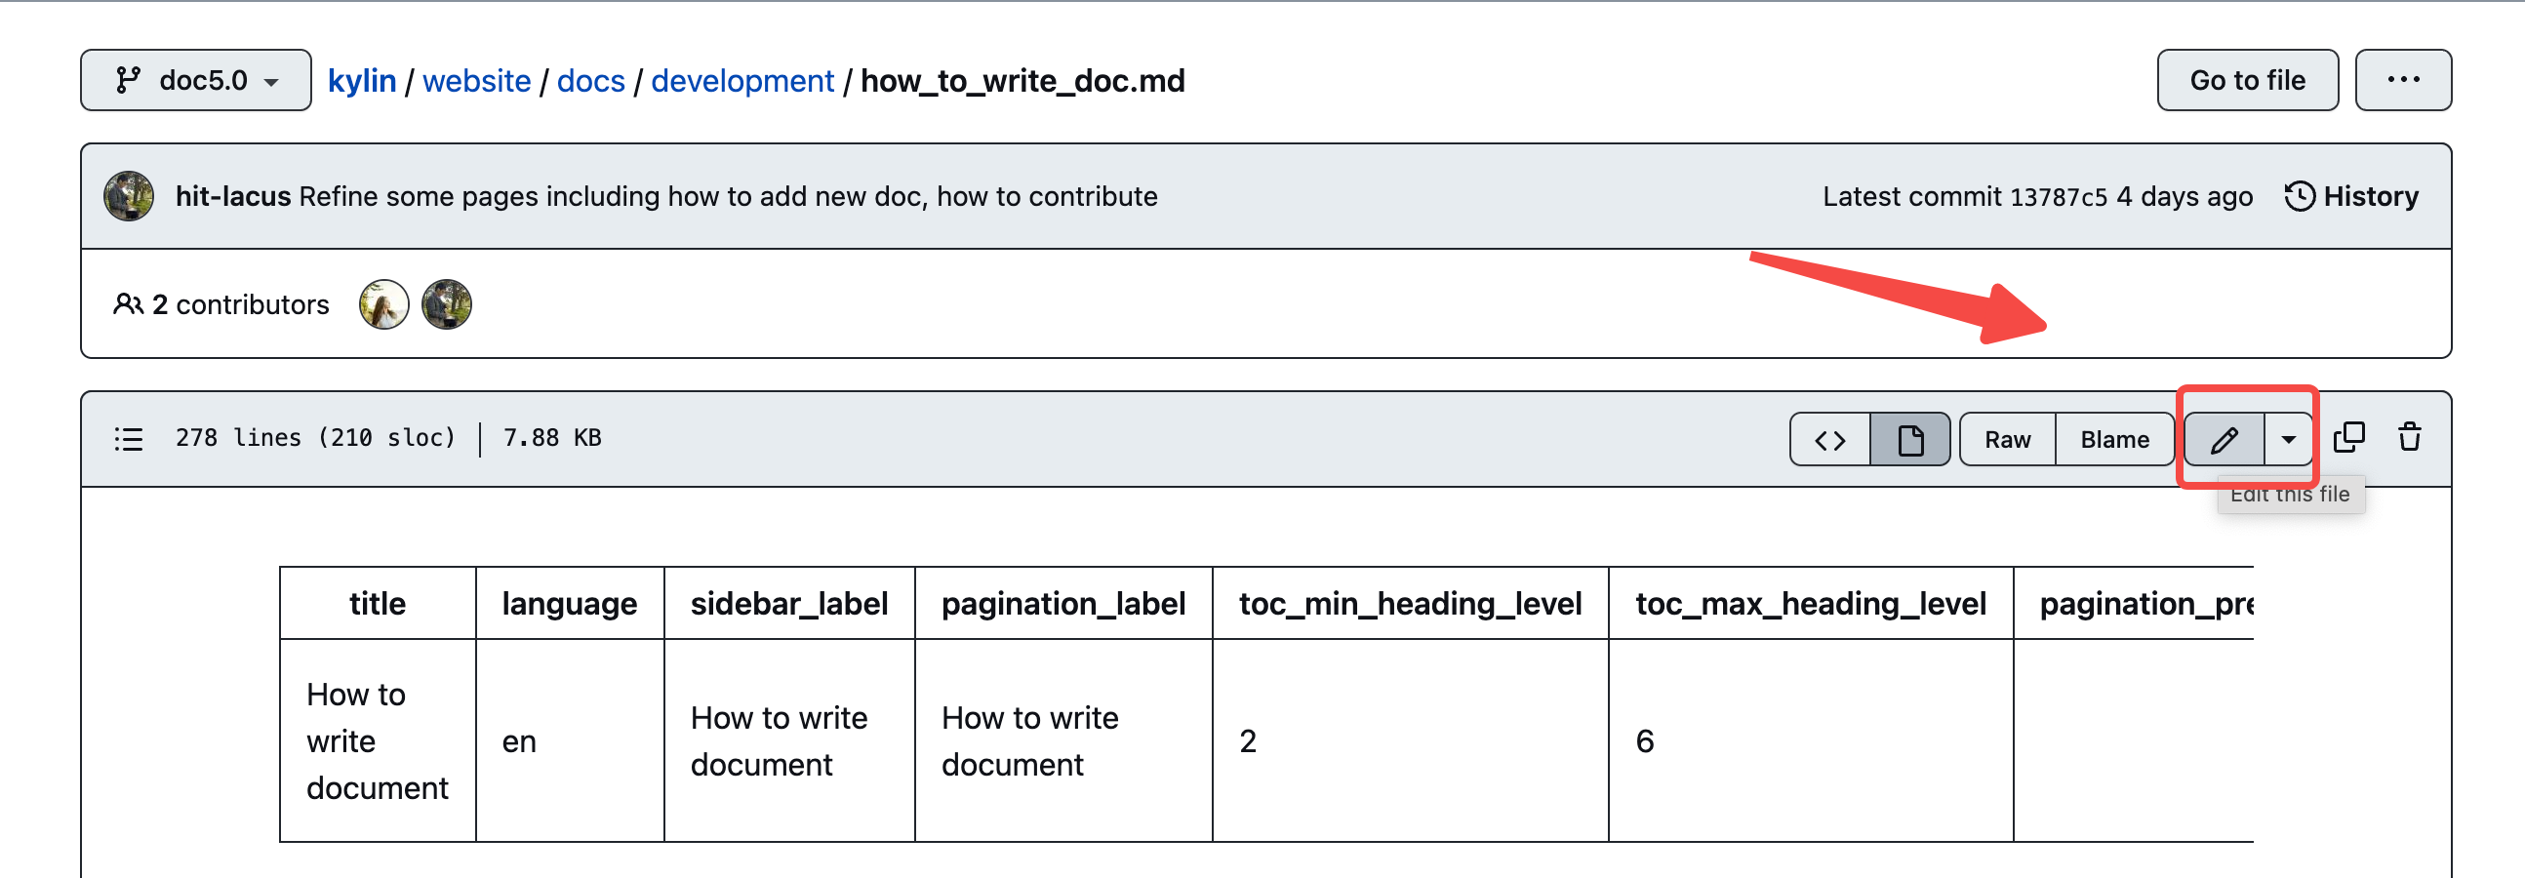Navigate to the website breadcrumb link
The image size is (2525, 878).
[x=476, y=80]
